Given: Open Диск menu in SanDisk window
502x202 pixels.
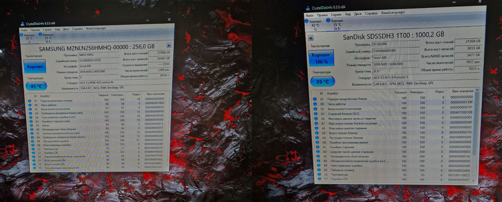Looking at the screenshot, I should click(x=358, y=14).
